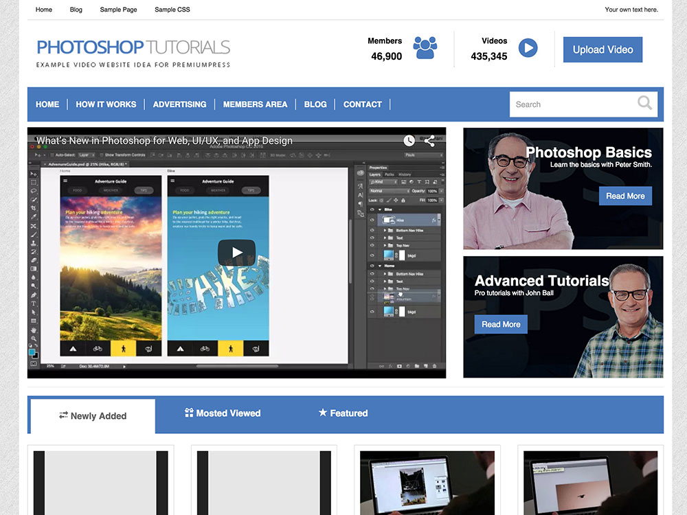Click Read More under Advanced Tutorials
Screen dimensions: 687x515
(x=501, y=324)
